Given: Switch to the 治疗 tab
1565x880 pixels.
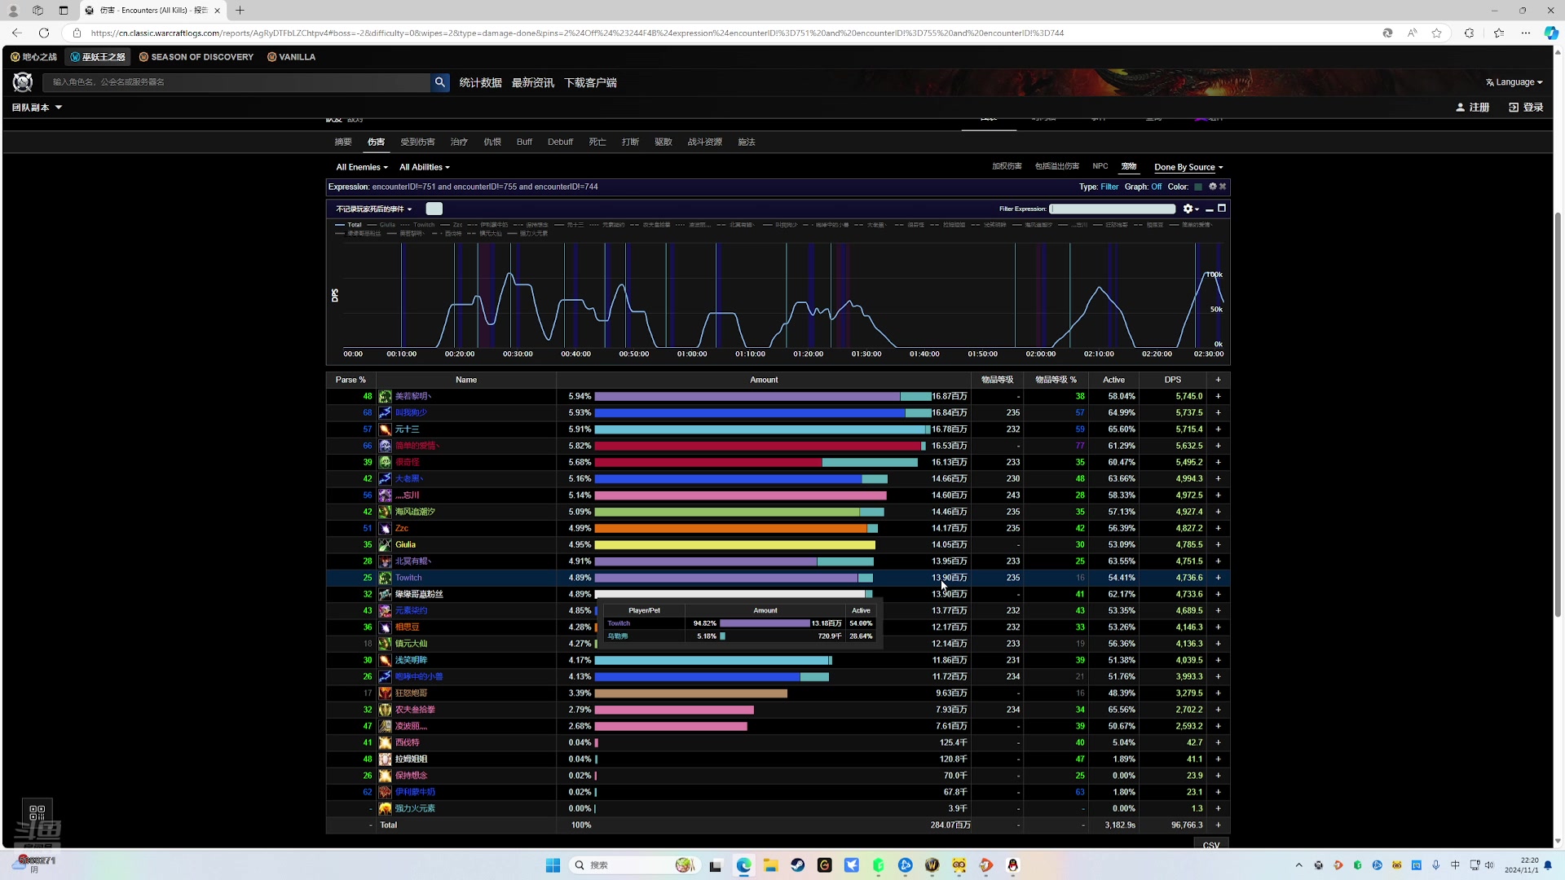Looking at the screenshot, I should point(459,142).
